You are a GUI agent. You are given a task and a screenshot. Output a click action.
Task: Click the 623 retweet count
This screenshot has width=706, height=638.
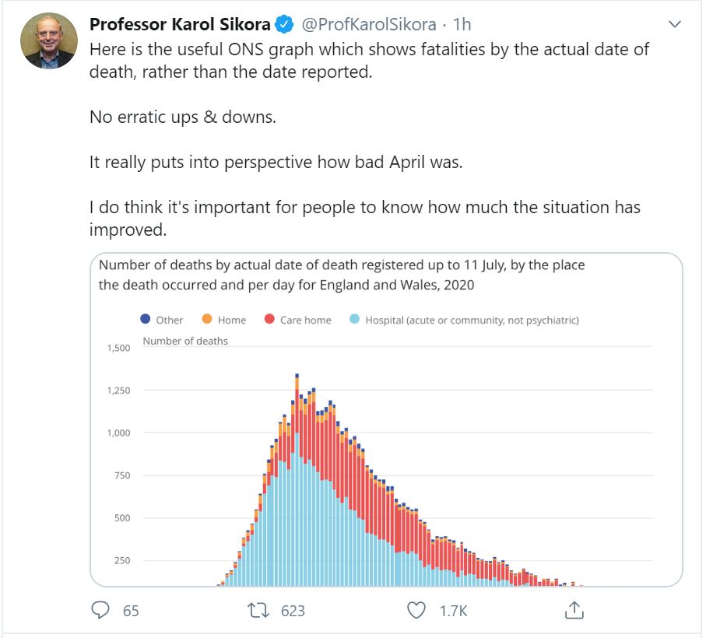point(293,611)
